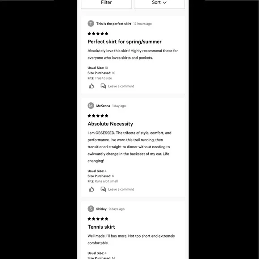Click the T avatar of first reviewer

click(91, 24)
